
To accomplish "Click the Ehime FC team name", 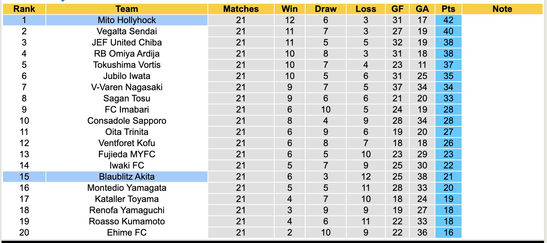I will click(127, 233).
